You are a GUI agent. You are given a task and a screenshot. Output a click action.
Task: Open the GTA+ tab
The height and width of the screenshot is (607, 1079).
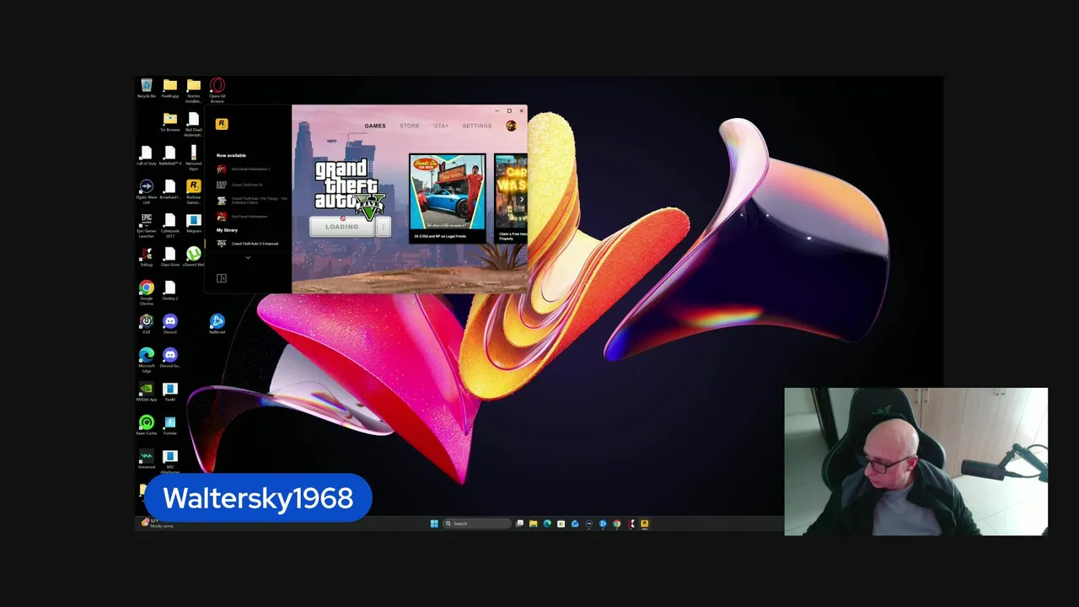(441, 126)
